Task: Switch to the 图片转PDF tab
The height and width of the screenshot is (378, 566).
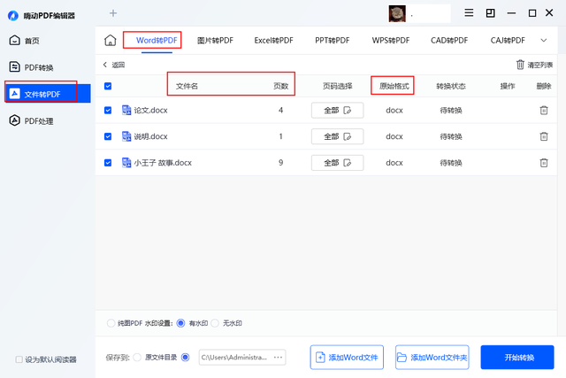Action: (x=215, y=40)
